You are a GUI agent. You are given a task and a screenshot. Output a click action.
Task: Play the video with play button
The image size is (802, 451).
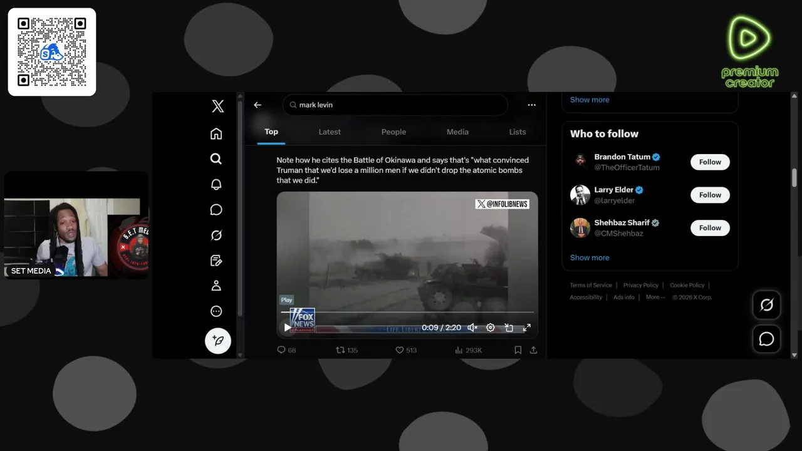tap(287, 328)
